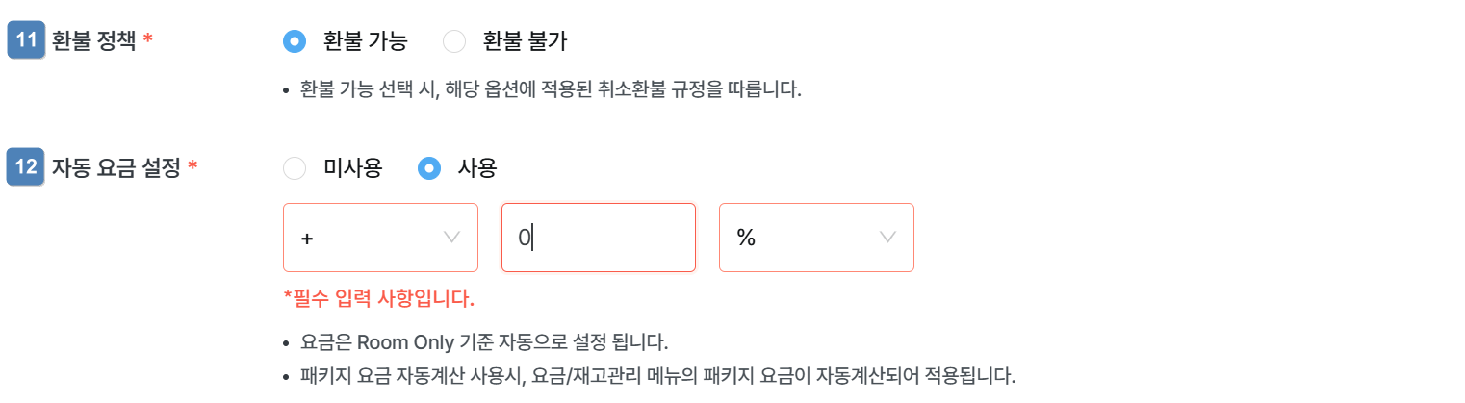This screenshot has height=403, width=1465.
Task: Click the number 11 step badge
Action: [x=26, y=41]
